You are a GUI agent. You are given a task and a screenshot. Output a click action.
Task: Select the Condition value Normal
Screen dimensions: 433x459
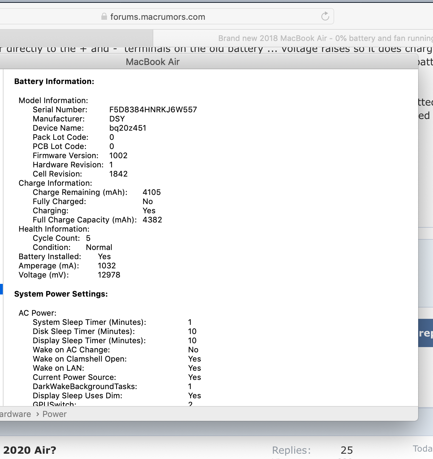[x=99, y=248]
